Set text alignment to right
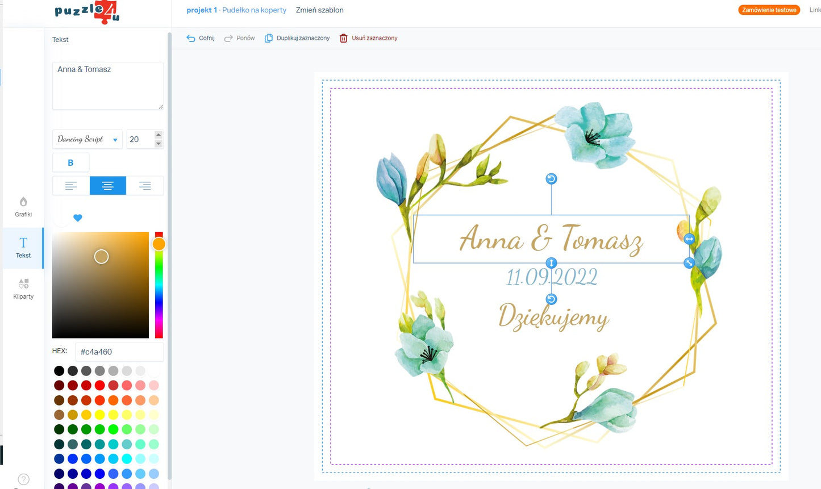This screenshot has width=821, height=489. tap(145, 186)
